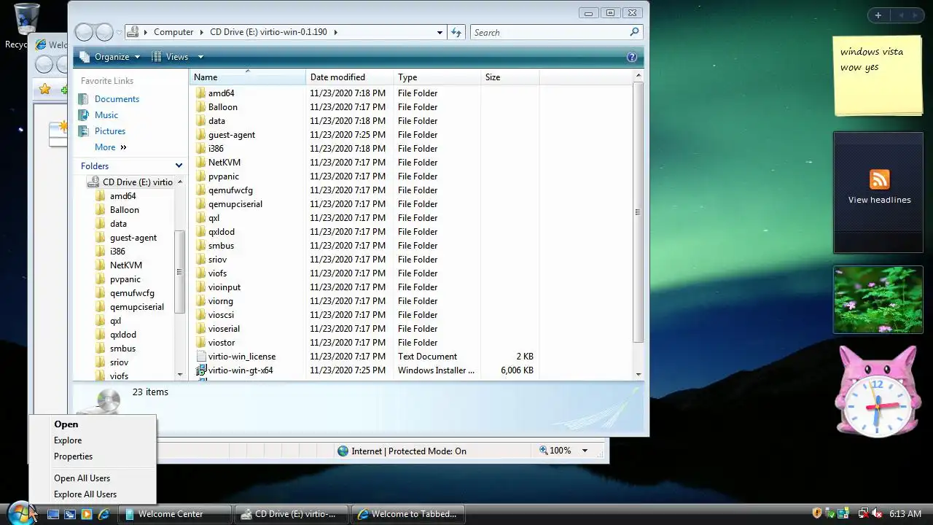
Task: Click the taskbar clock showing 6:13 AM
Action: 905,514
